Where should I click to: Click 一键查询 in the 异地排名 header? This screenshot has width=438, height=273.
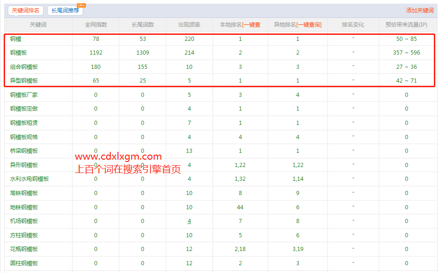point(310,25)
